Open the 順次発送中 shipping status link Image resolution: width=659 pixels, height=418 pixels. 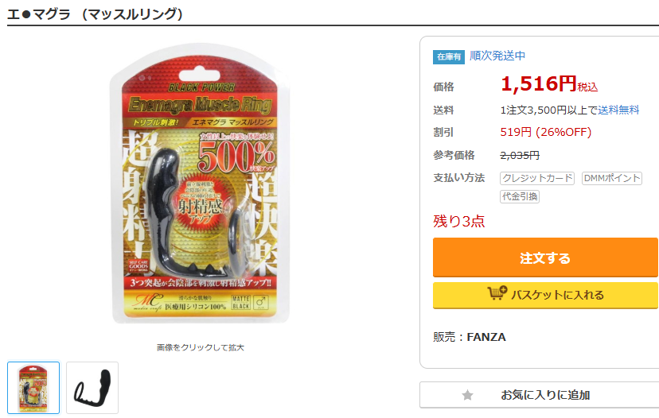(x=497, y=56)
